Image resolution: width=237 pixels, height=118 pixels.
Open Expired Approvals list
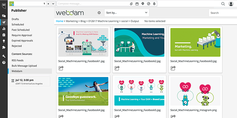[22, 41]
